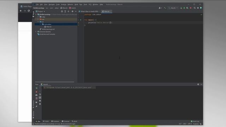Open the Analyze menu
This screenshot has height=127, width=226.
(x=64, y=5)
